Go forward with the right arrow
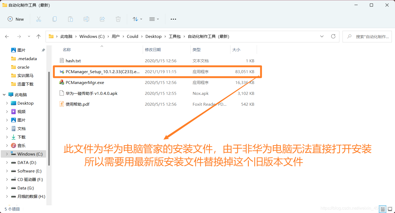Screen dimensions: 395x213 19,37
